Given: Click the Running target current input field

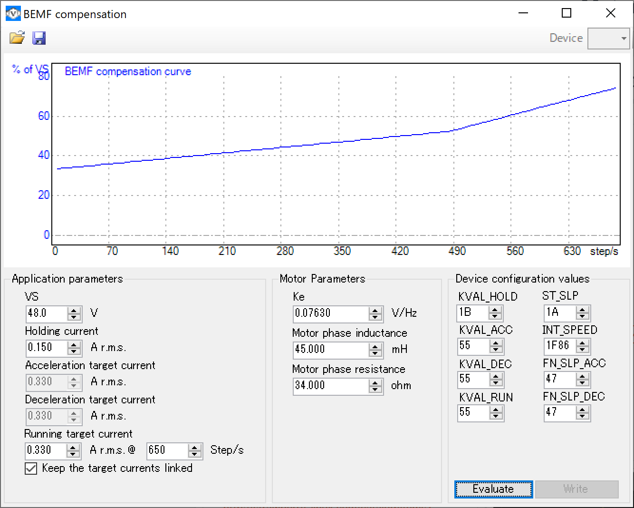Looking at the screenshot, I should click(x=46, y=450).
